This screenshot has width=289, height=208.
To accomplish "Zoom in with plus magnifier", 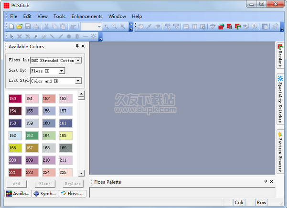I will click(x=106, y=27).
